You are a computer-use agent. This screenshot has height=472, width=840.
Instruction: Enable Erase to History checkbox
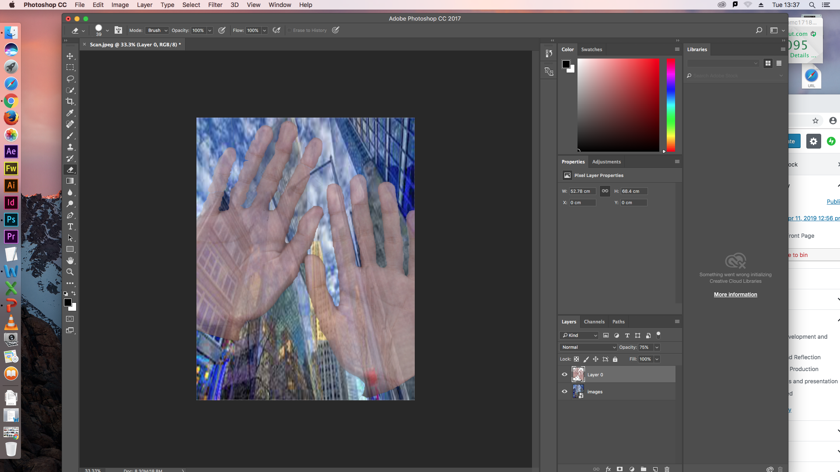click(x=289, y=31)
